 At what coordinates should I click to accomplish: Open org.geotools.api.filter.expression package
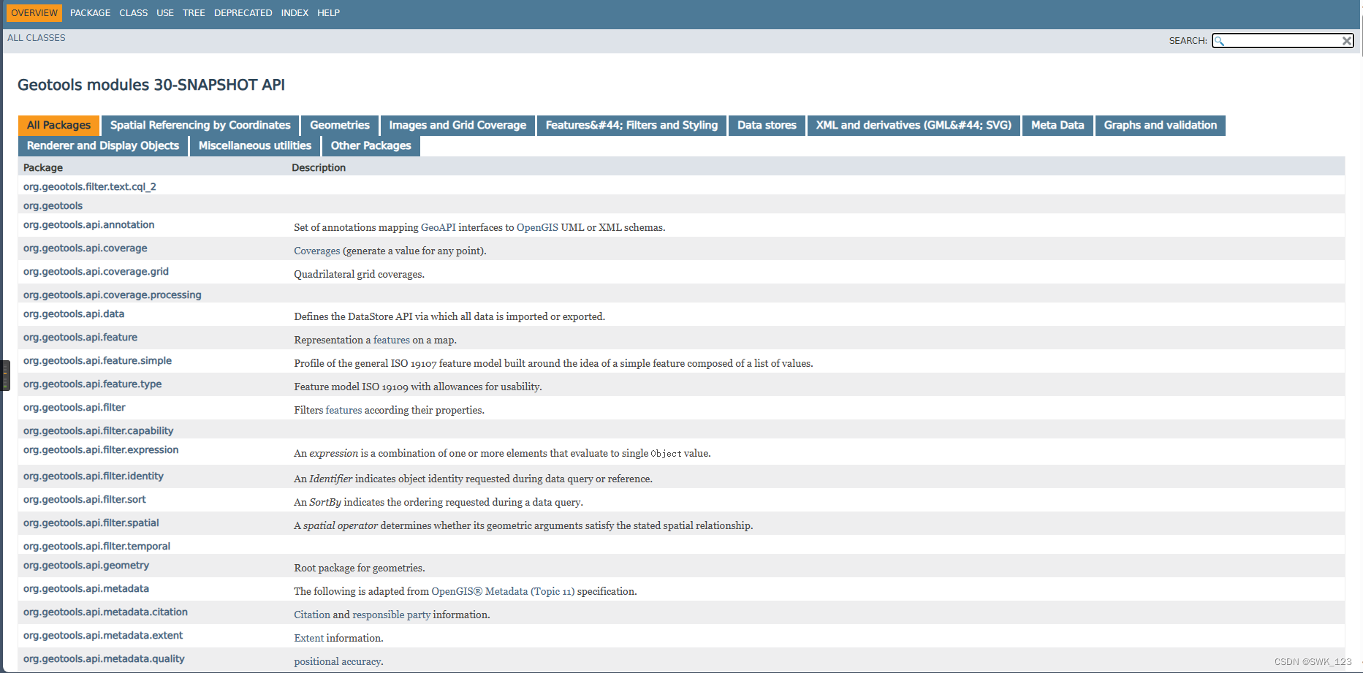point(101,450)
